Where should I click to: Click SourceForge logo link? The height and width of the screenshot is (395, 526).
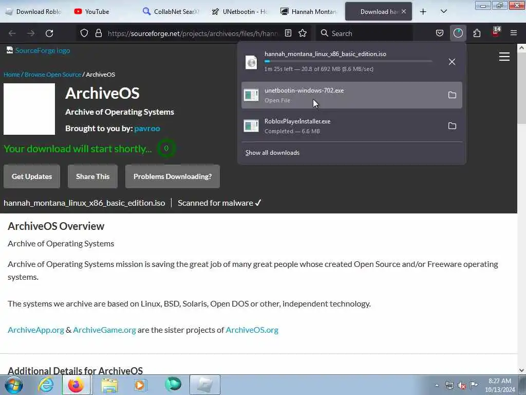point(38,50)
